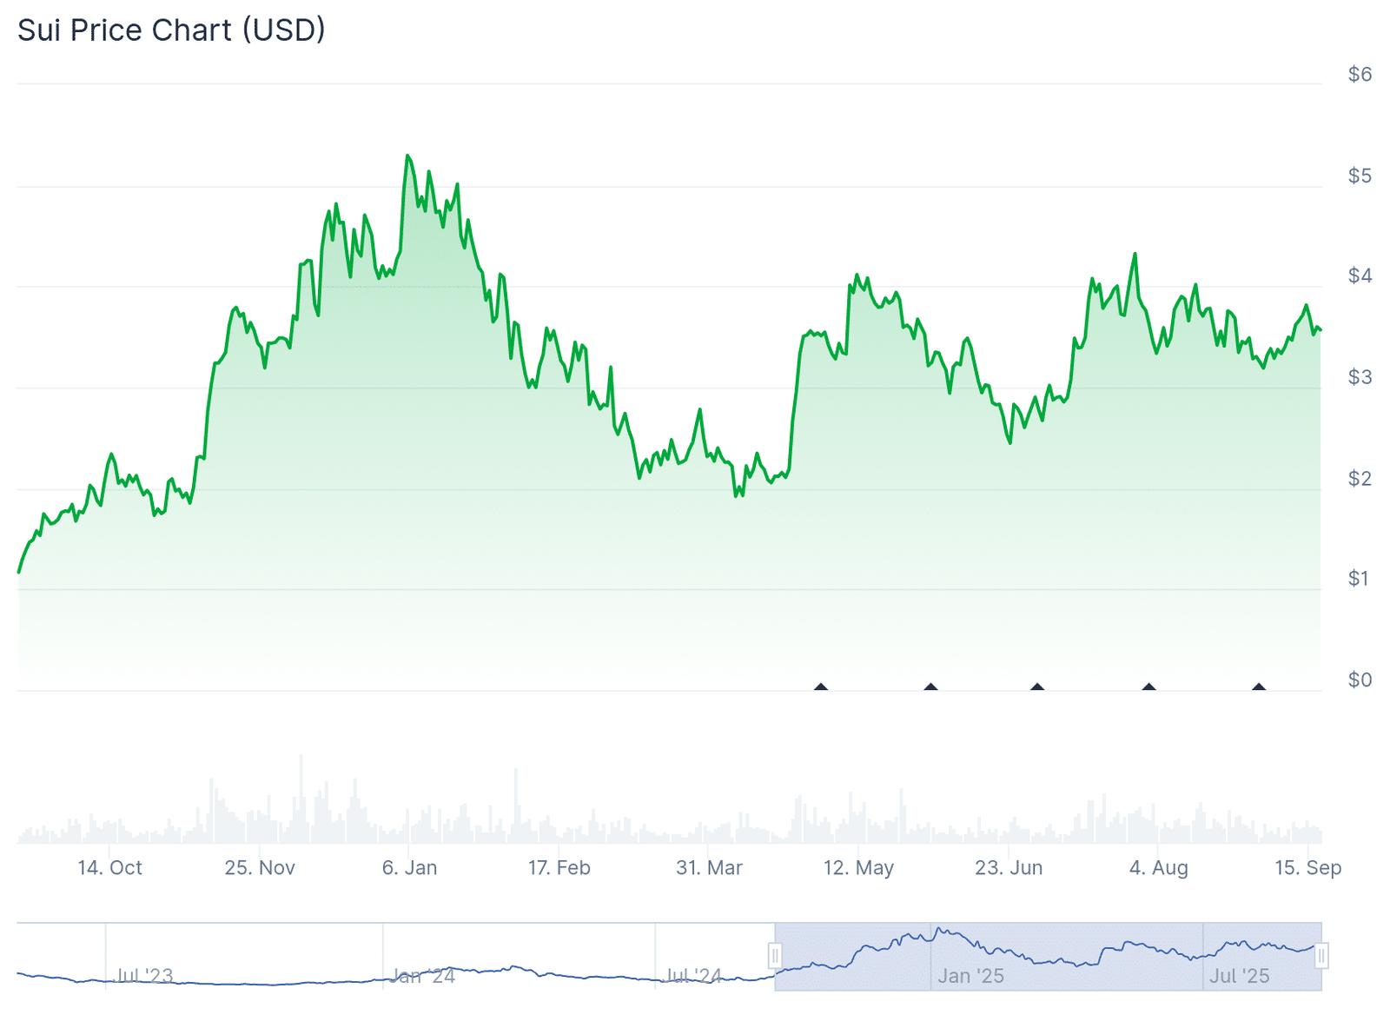Click the 6. Jan date axis label
The width and height of the screenshot is (1390, 1015).
point(409,867)
